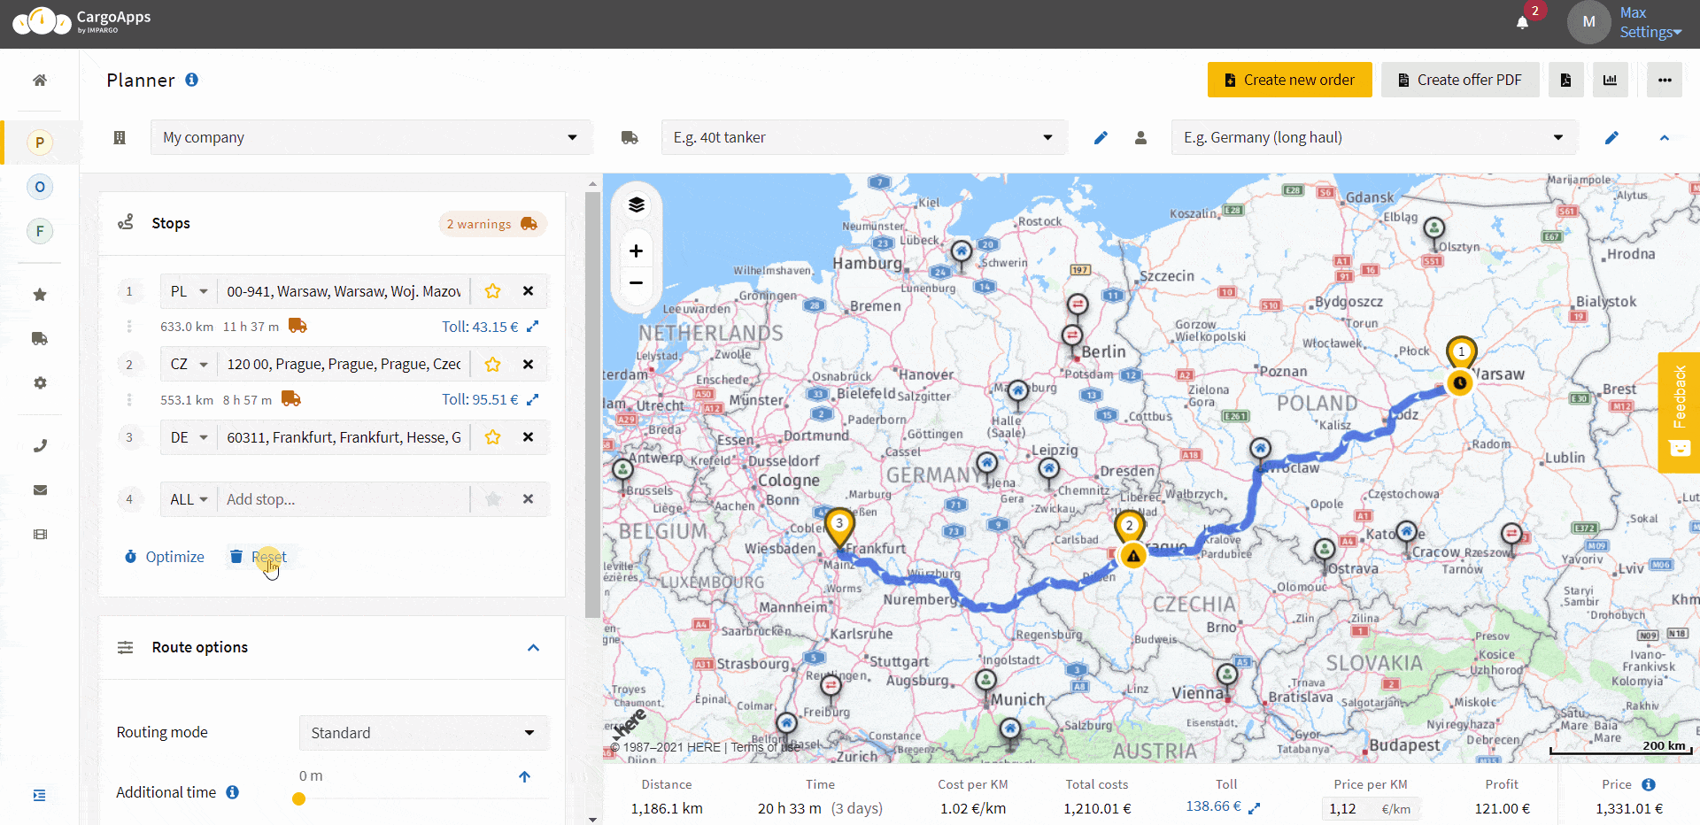Toggle the favorite star for the Warsaw stop

[x=492, y=290]
